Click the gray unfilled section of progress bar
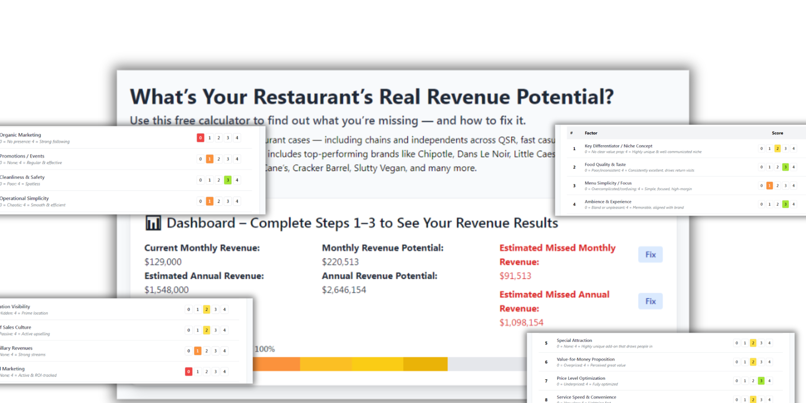Image resolution: width=806 pixels, height=403 pixels. point(486,364)
